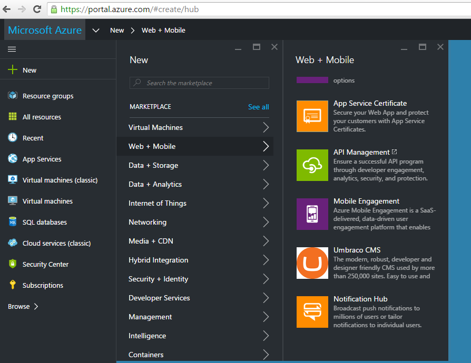Viewport: 471px width, 363px height.
Task: Click the browser back arrow
Action: 7,9
